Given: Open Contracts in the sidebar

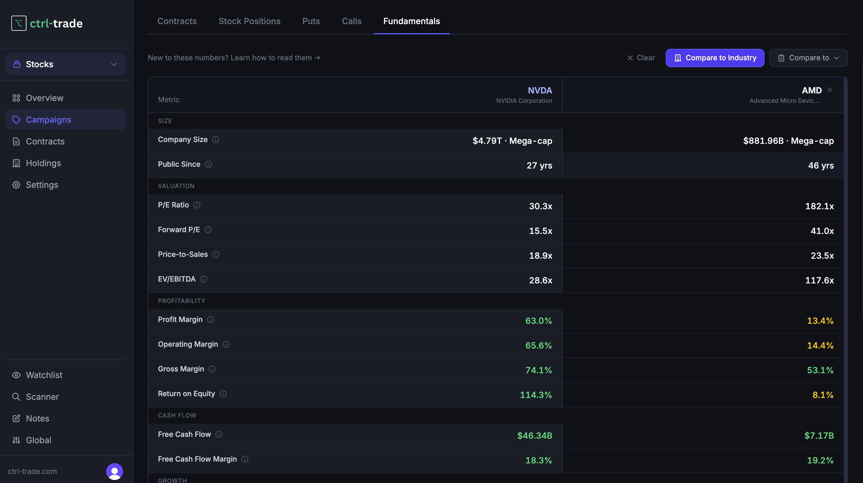Looking at the screenshot, I should point(65,141).
